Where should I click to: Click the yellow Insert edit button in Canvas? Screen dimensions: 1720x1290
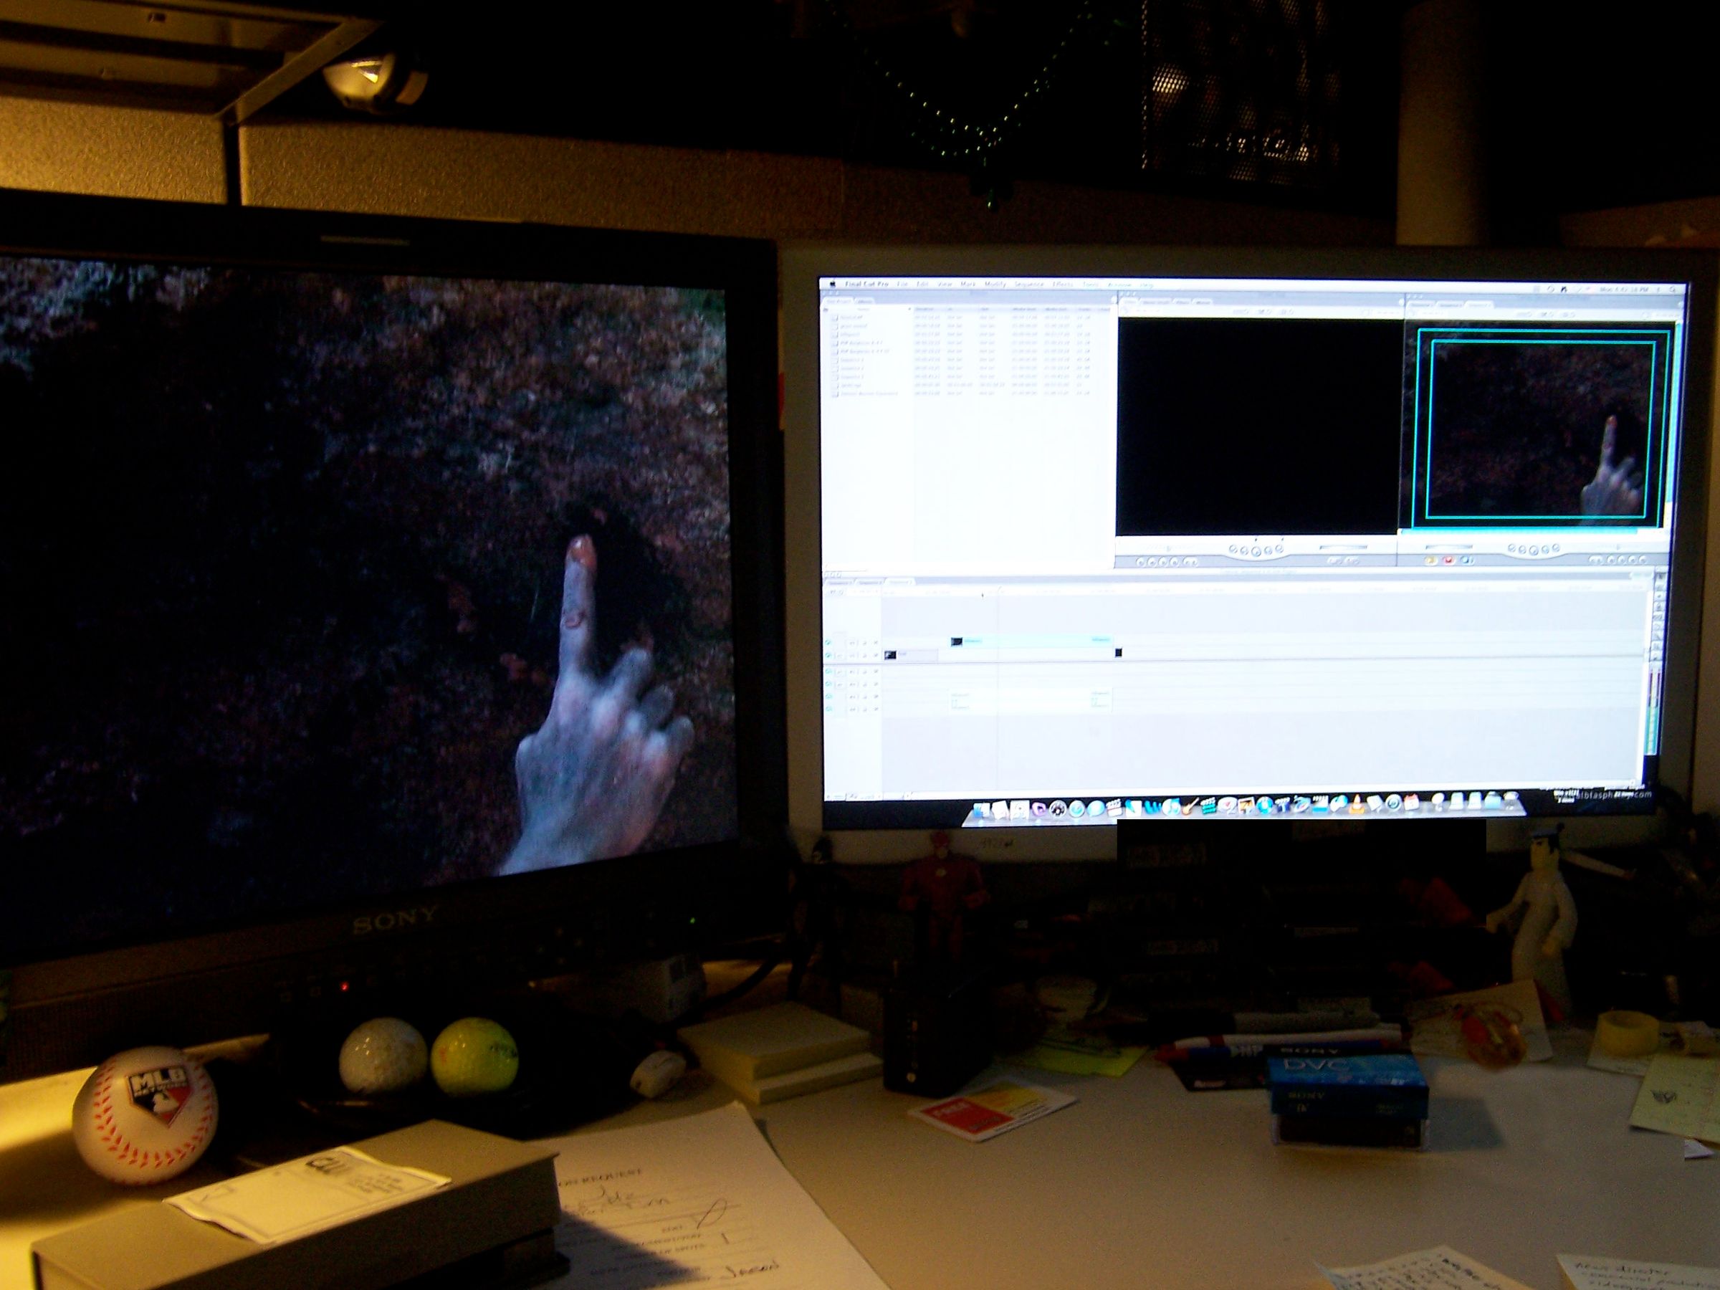point(1431,560)
